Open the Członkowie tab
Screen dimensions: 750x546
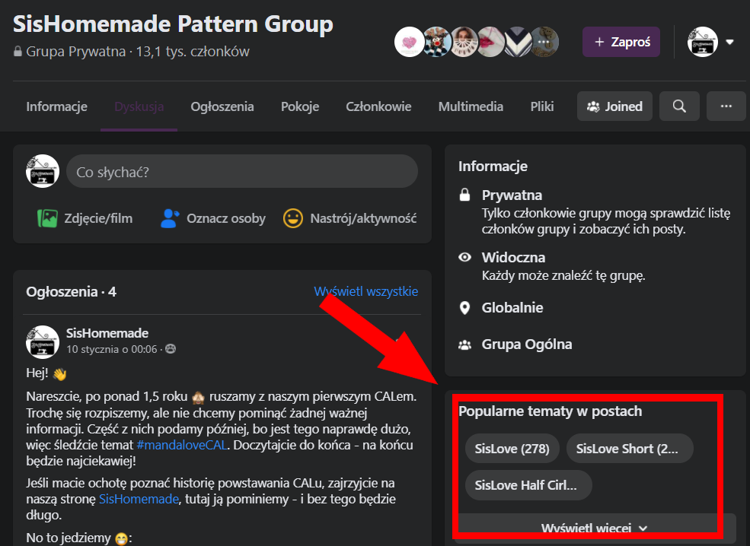click(x=378, y=106)
